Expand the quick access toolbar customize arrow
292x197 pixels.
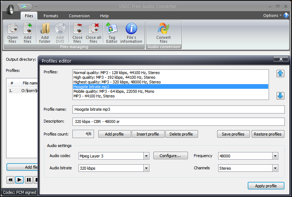coord(36,7)
